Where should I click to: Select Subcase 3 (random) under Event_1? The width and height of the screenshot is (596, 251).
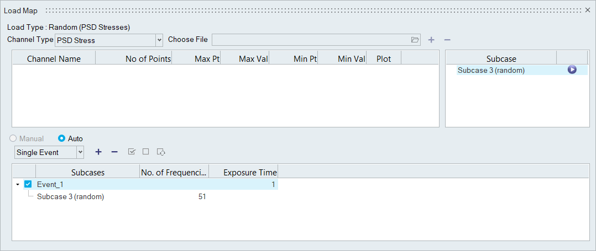coord(70,196)
